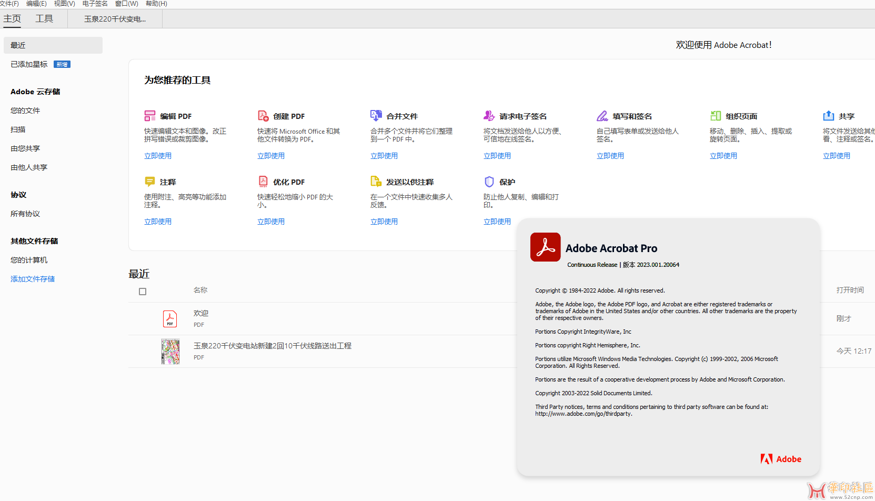The image size is (875, 501).
Task: Click the 优化 PDF tool title
Action: pos(289,182)
